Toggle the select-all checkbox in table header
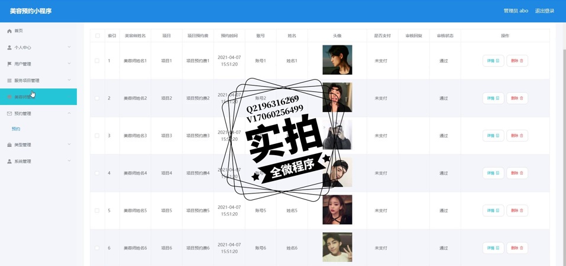The height and width of the screenshot is (266, 566). coord(98,35)
